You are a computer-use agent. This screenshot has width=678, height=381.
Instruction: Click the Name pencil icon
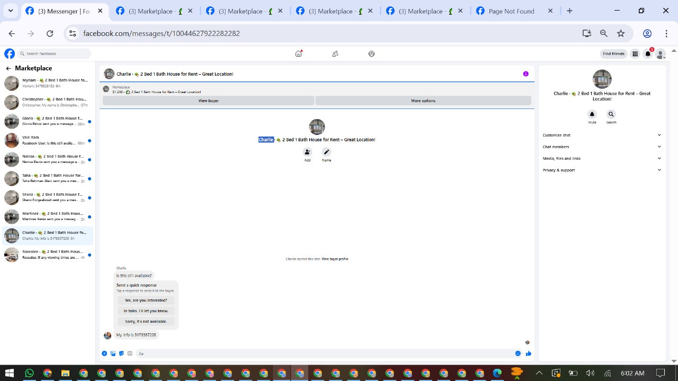(x=326, y=152)
